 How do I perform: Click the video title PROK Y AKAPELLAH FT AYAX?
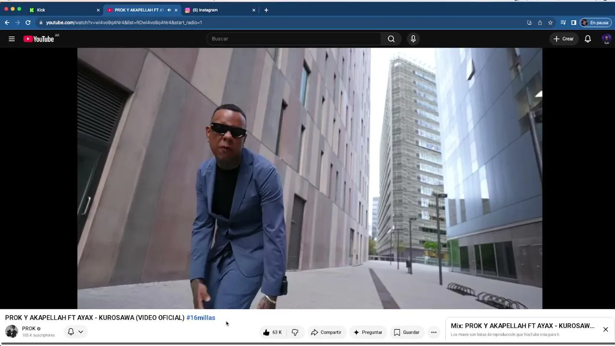coord(95,318)
